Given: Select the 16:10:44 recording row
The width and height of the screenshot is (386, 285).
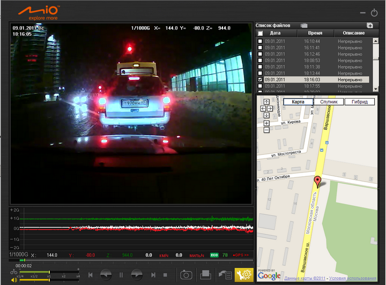Looking at the screenshot, I should (316, 41).
